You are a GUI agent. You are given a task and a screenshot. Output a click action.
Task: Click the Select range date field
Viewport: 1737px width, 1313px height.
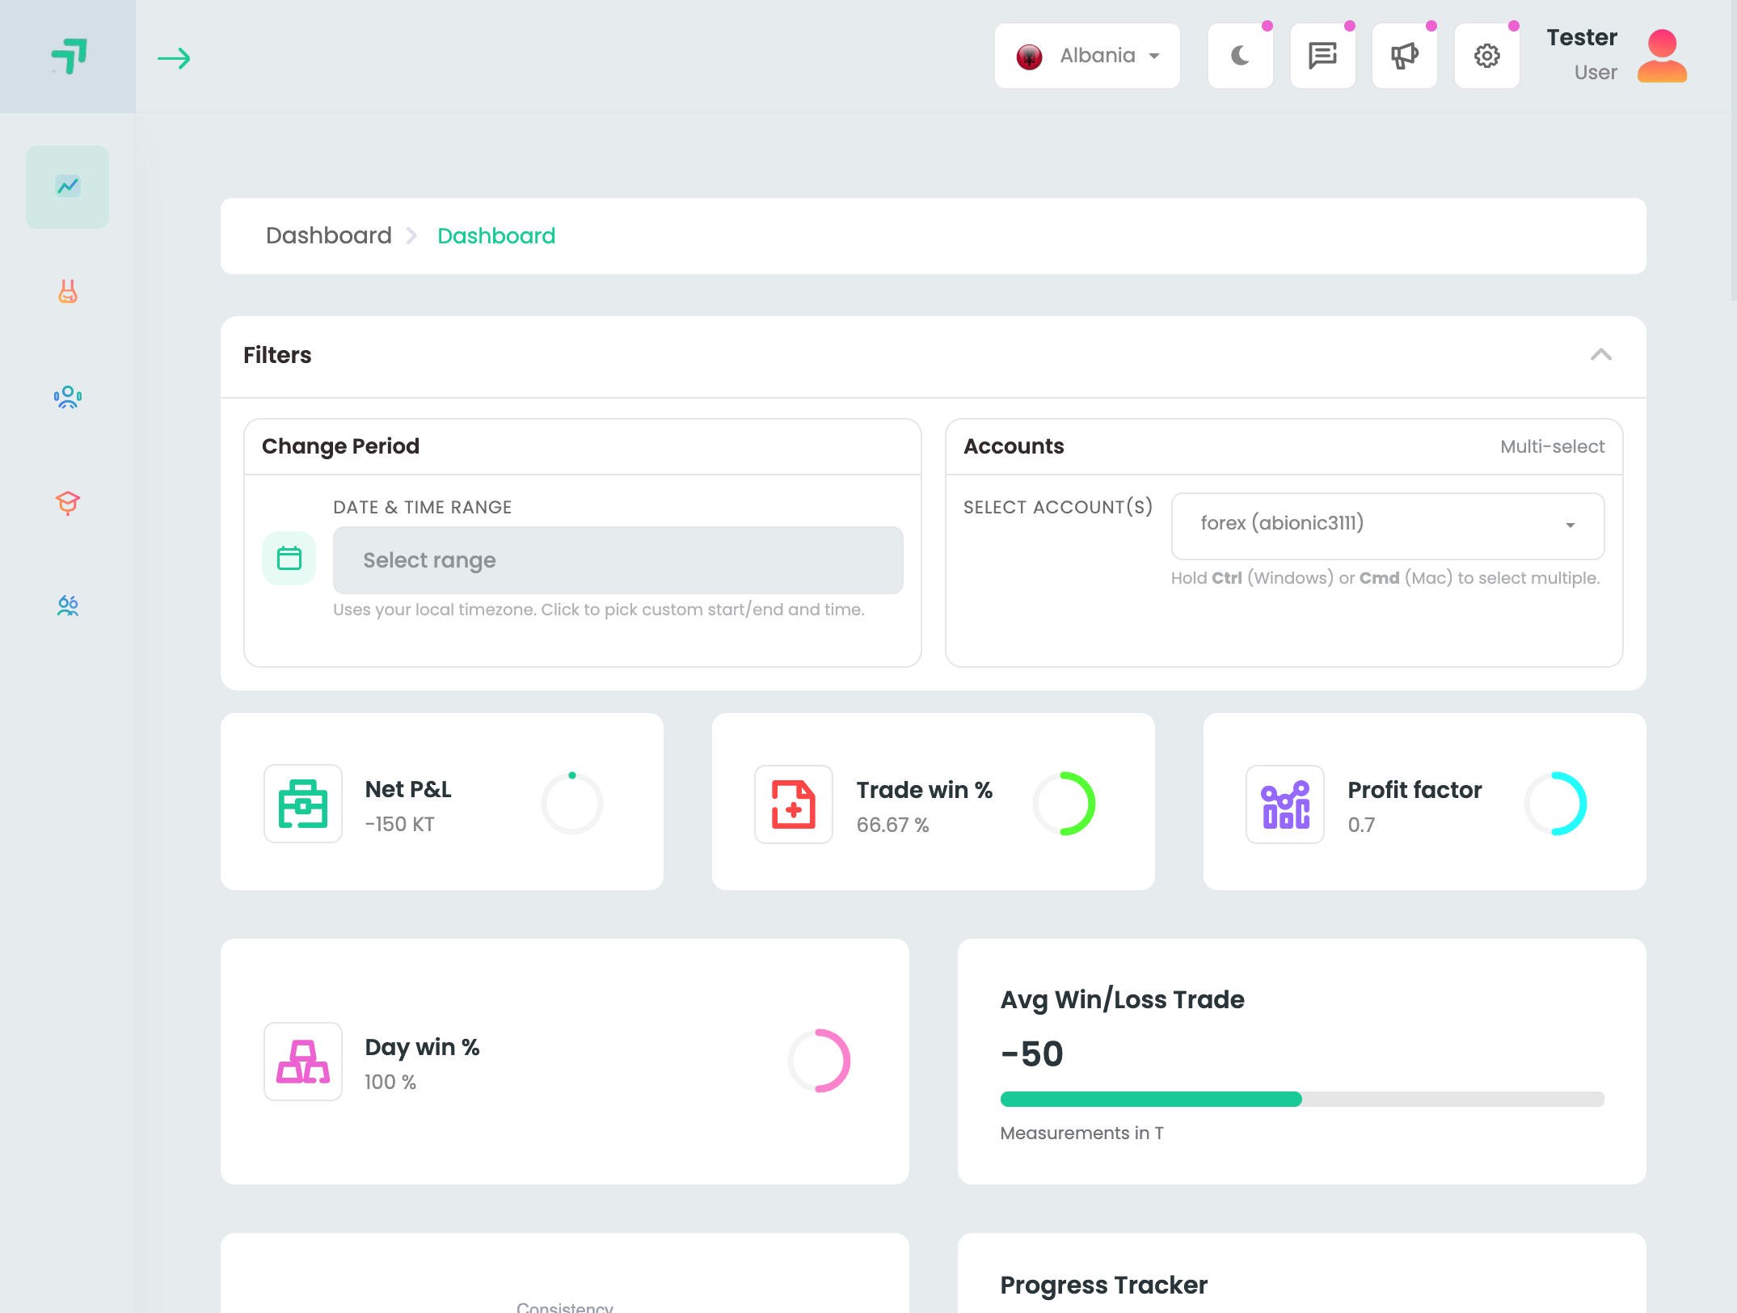point(618,560)
